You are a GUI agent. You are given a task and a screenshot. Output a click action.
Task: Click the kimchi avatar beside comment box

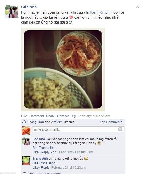point(26,130)
